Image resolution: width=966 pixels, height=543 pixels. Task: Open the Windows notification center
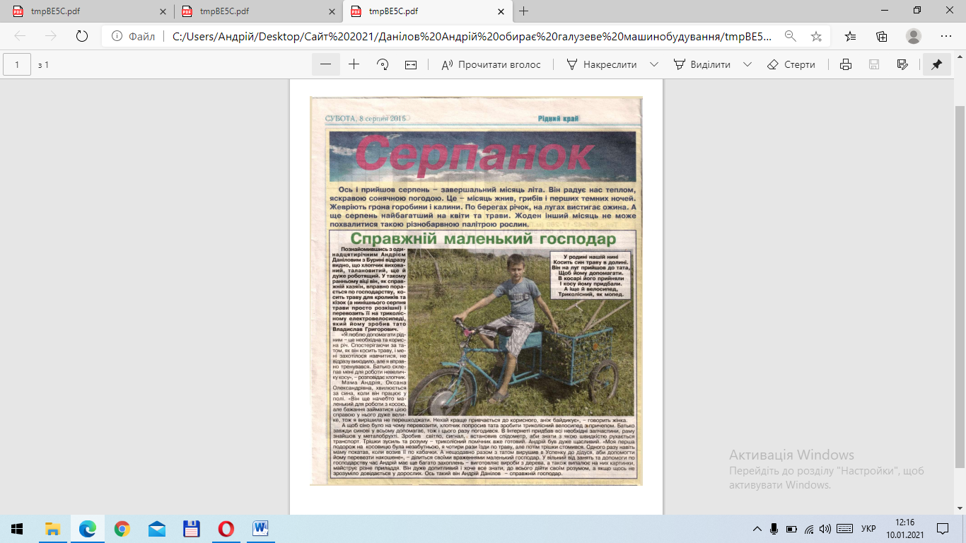click(943, 528)
